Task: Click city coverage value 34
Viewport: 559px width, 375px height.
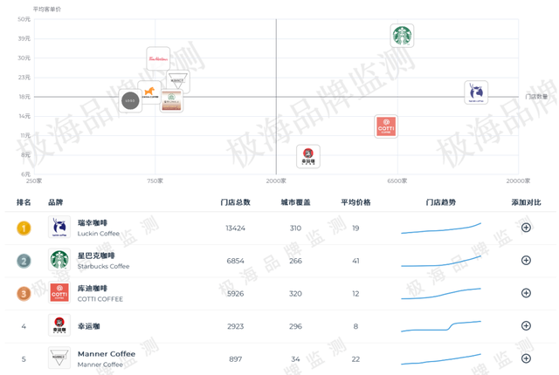Action: 295,359
